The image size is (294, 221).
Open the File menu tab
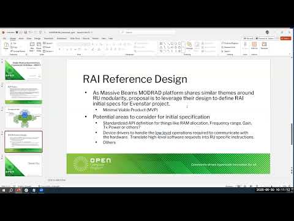4,38
